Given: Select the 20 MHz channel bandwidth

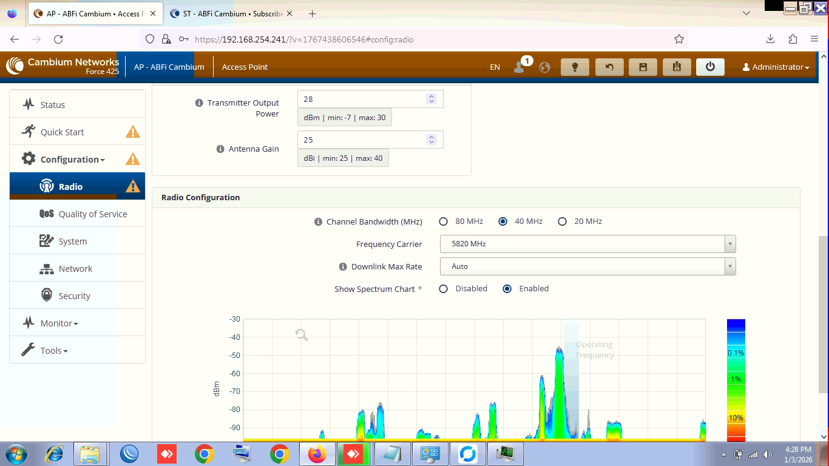Looking at the screenshot, I should pos(563,221).
